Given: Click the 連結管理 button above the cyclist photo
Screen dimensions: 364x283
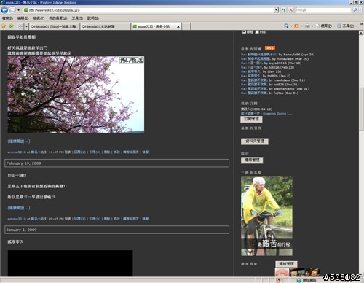Looking at the screenshot, I should (252, 160).
